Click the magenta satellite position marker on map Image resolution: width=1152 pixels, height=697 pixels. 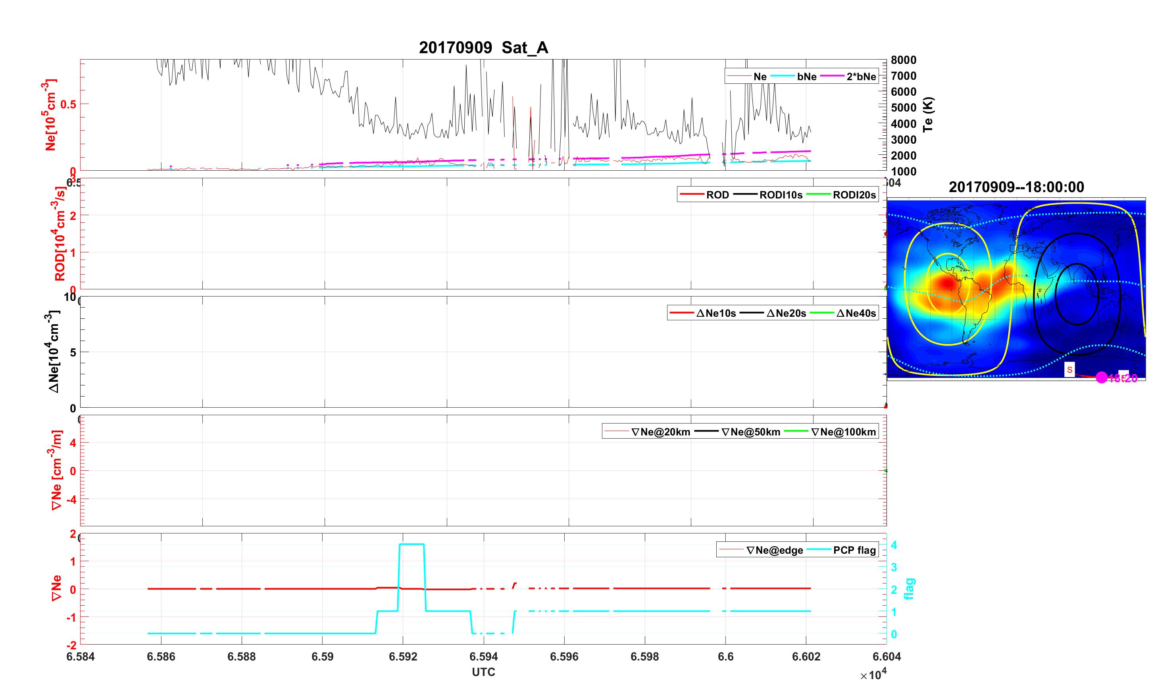[1101, 377]
